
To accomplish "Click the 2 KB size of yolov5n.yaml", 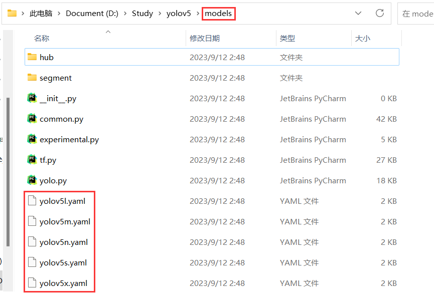I will [x=389, y=242].
